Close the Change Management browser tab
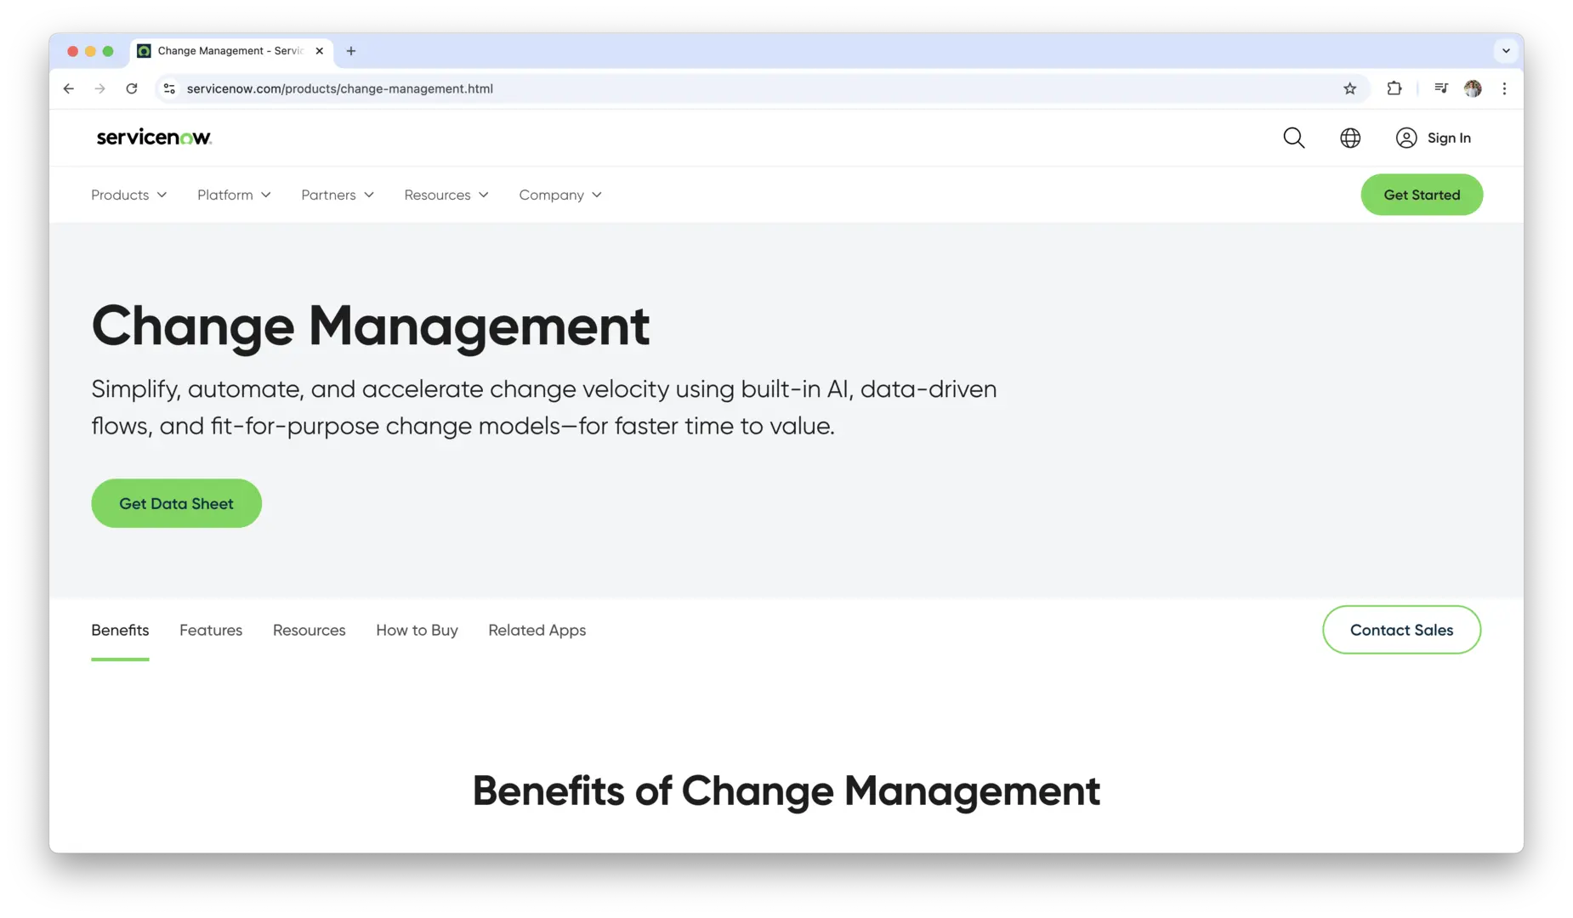The width and height of the screenshot is (1573, 918). (320, 51)
